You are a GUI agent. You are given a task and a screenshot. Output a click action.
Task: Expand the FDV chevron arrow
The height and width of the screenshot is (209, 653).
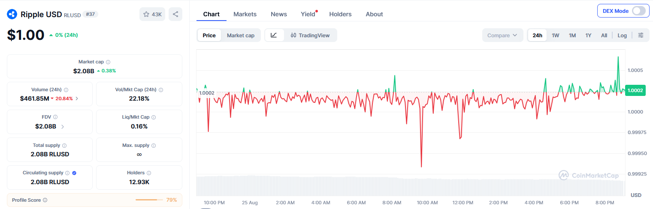point(63,126)
